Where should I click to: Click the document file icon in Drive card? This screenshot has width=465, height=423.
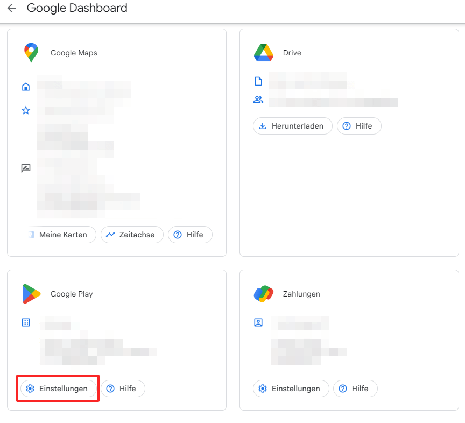[258, 81]
